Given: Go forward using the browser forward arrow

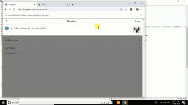Looking at the screenshot, I should pyautogui.click(x=10, y=10).
